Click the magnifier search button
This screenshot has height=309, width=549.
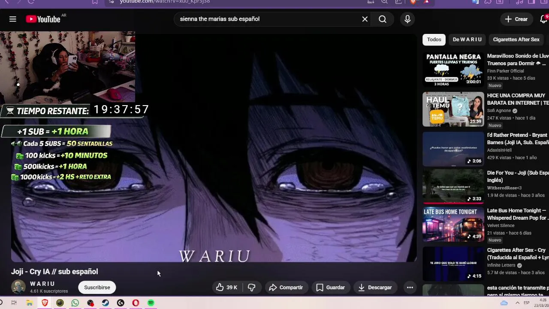pyautogui.click(x=383, y=19)
